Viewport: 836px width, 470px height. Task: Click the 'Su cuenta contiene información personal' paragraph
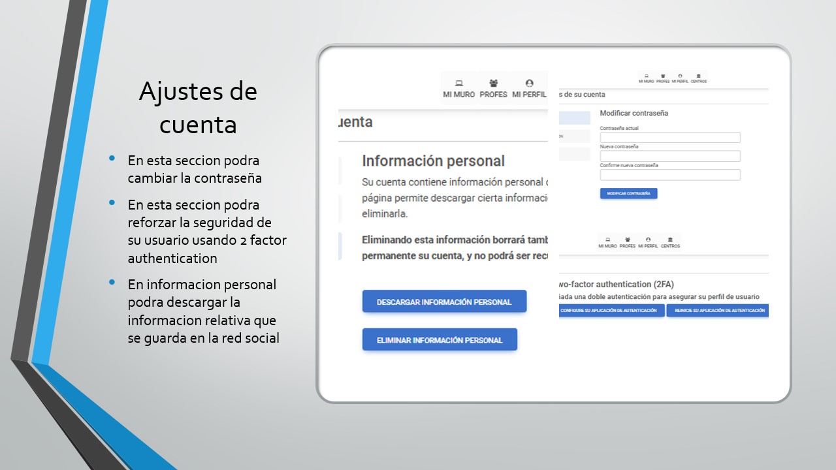455,197
